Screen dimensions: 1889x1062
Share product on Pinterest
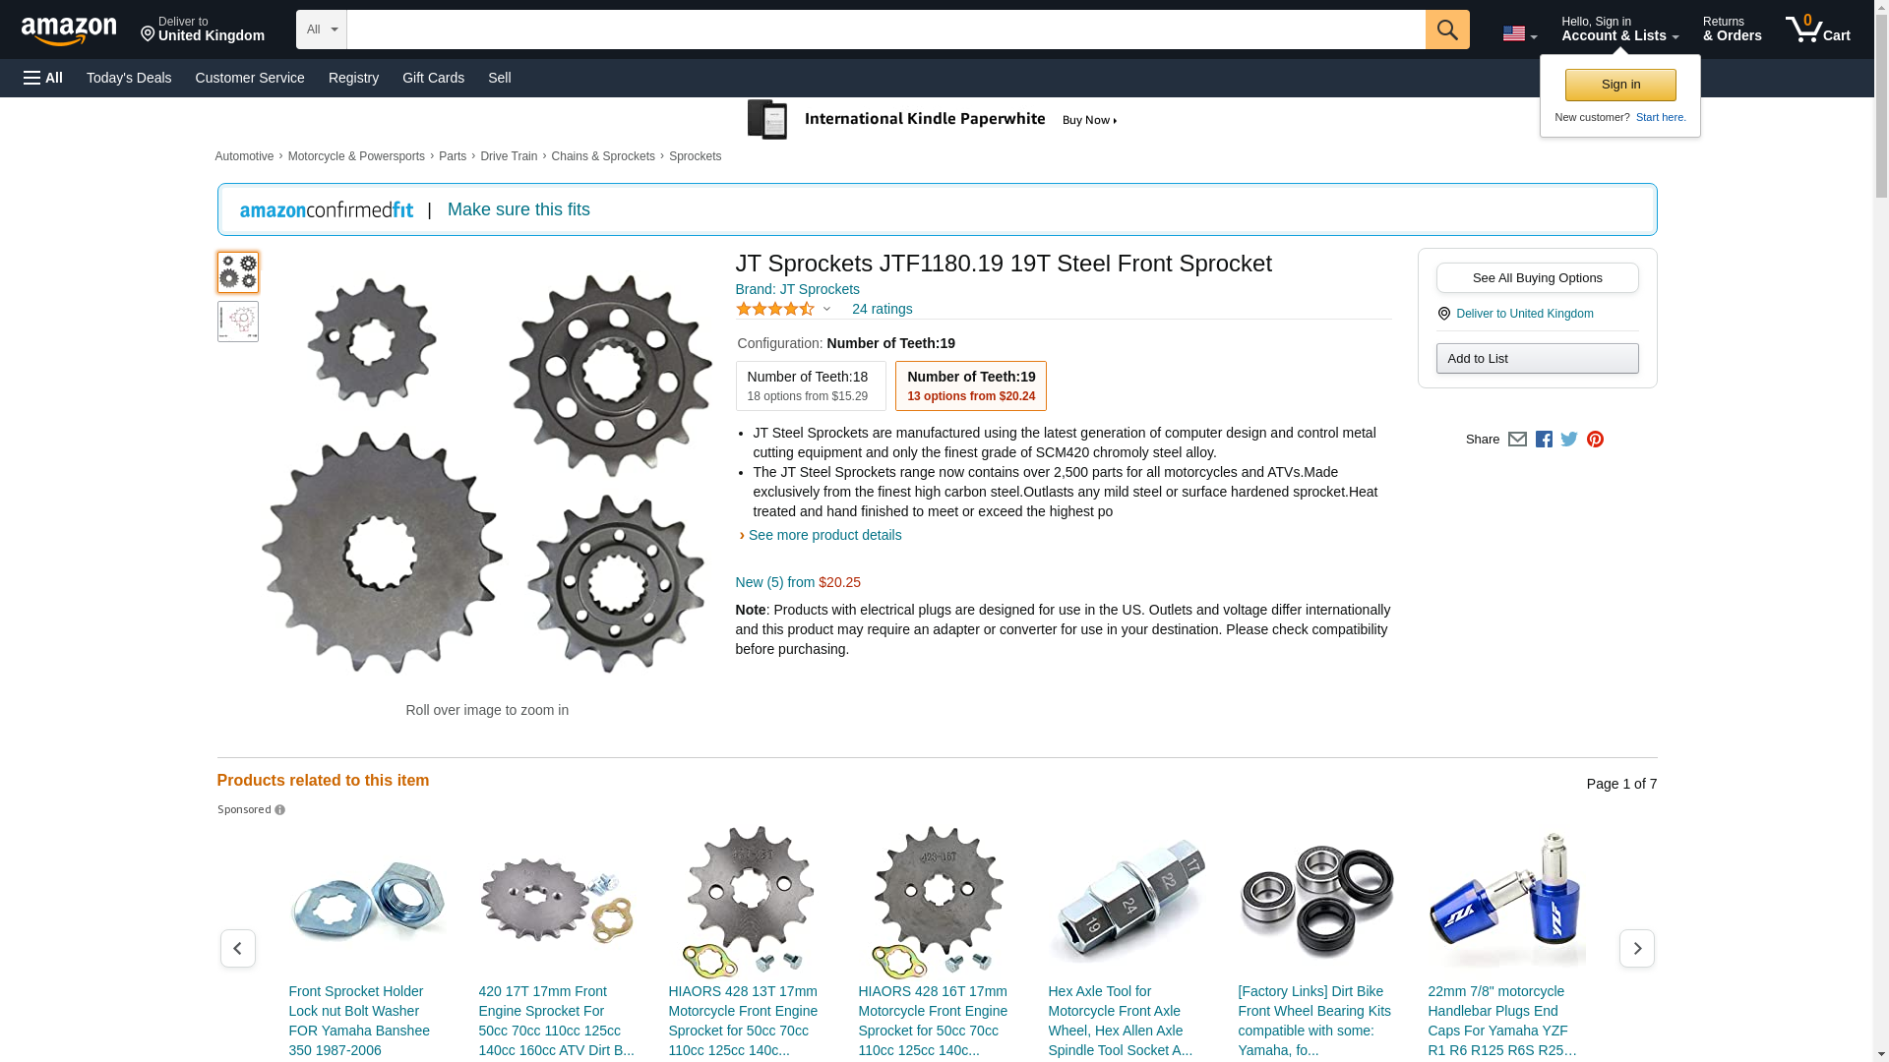pyautogui.click(x=1595, y=440)
